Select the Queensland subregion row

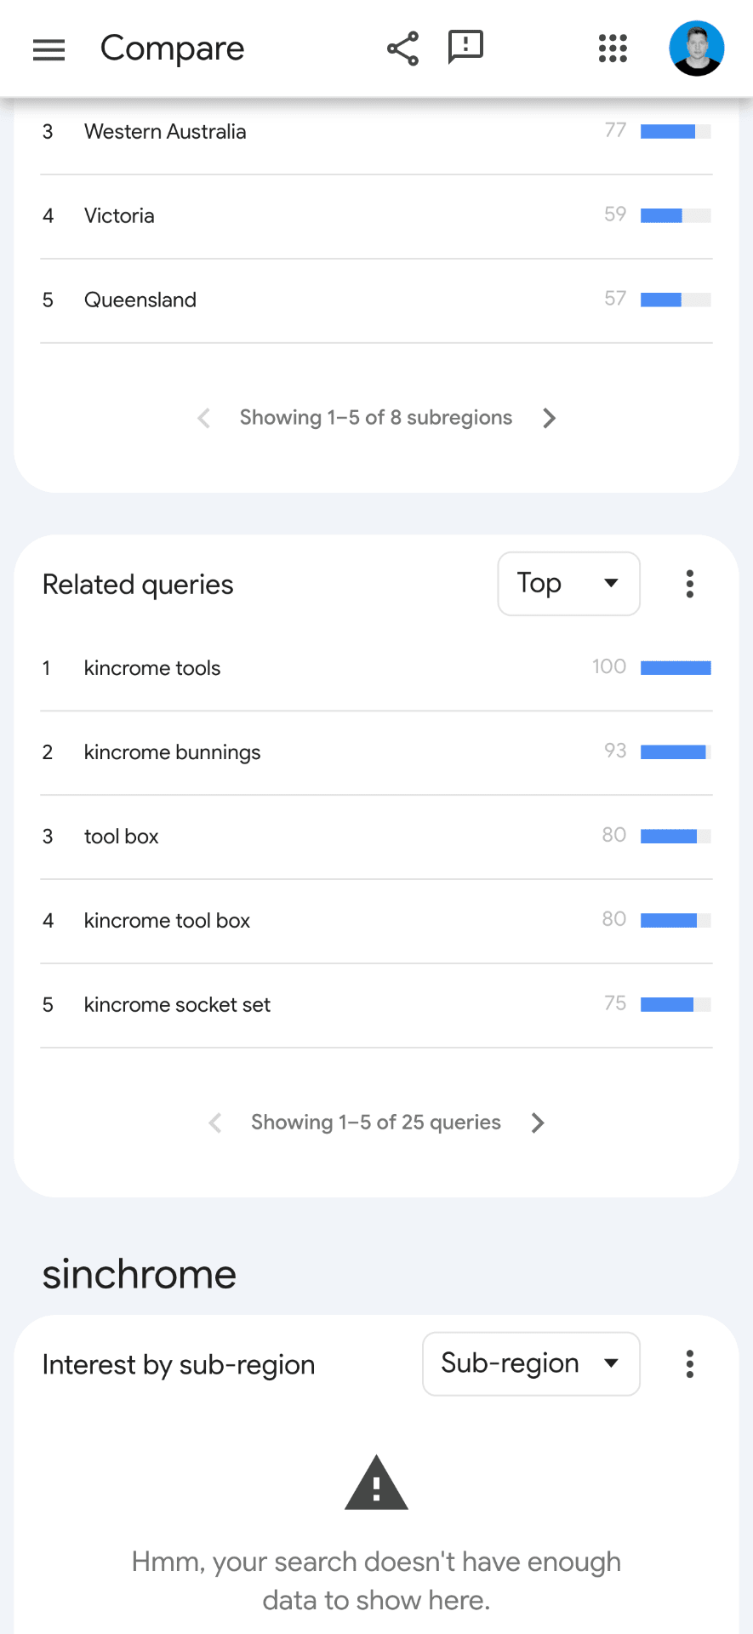pos(376,300)
